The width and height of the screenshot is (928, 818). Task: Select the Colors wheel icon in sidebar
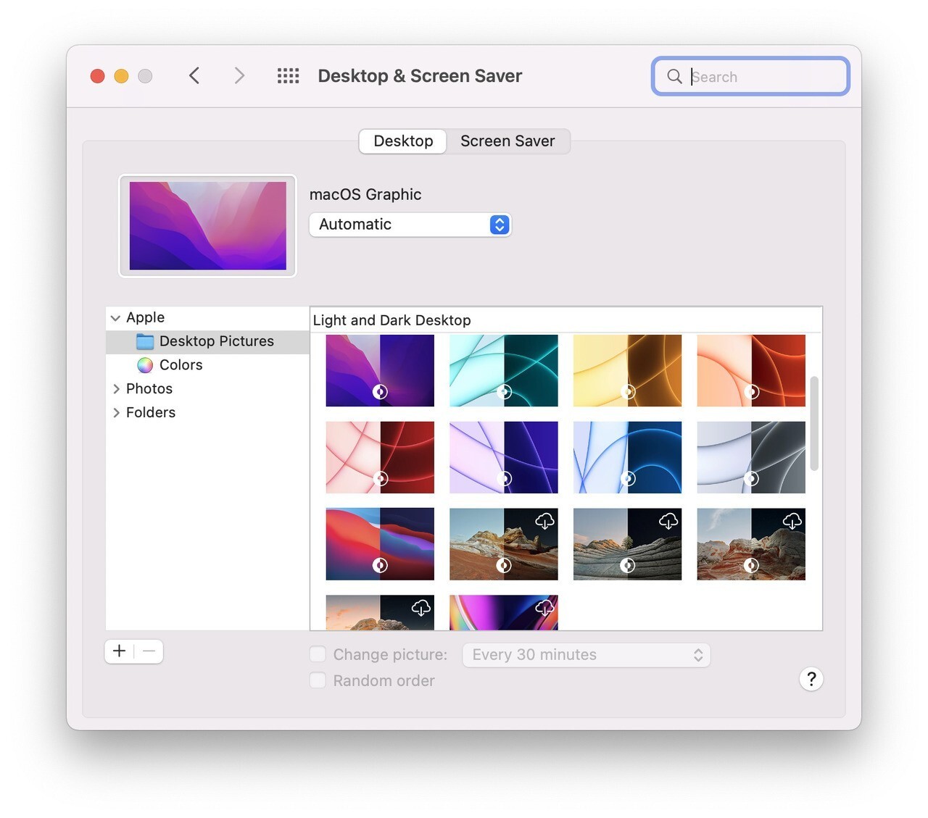point(145,365)
